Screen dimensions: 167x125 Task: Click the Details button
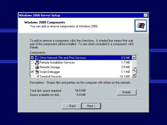click(127, 92)
